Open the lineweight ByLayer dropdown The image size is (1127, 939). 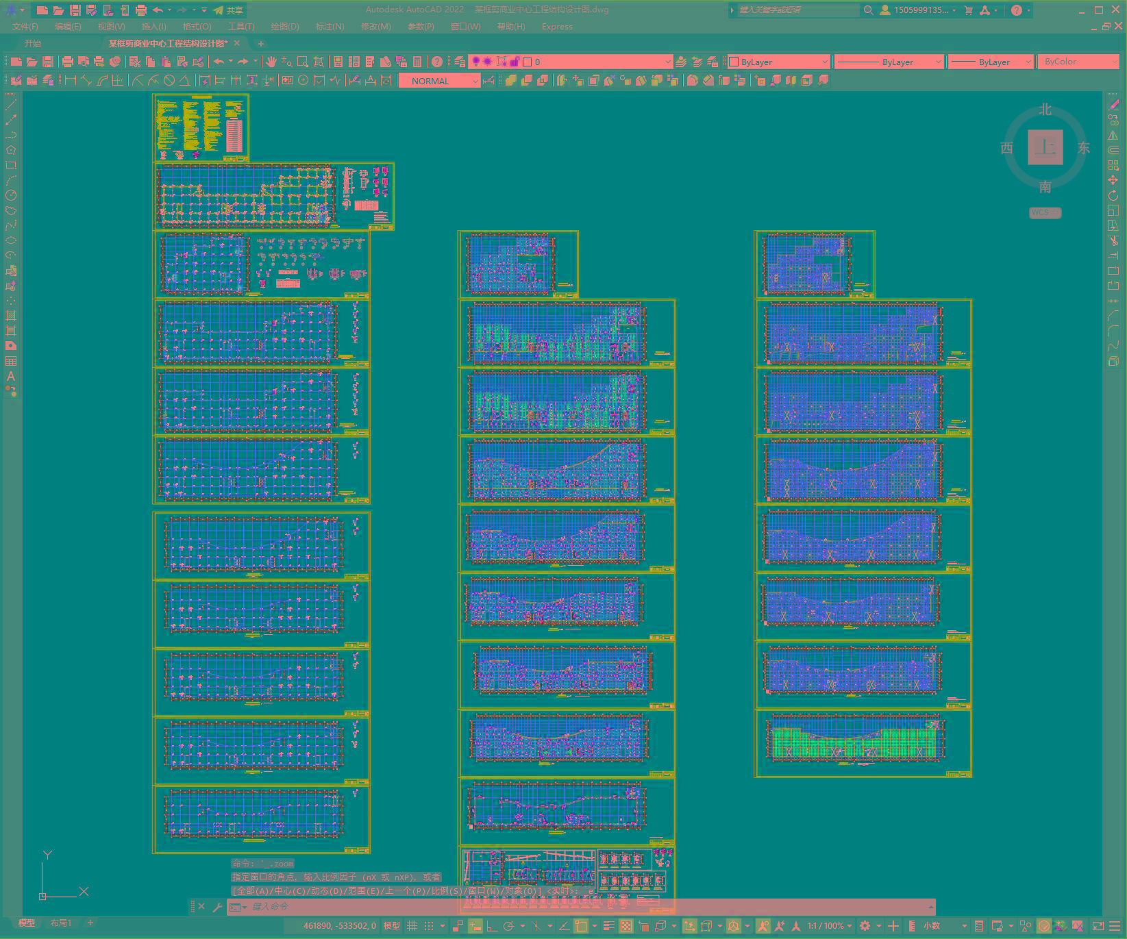tap(991, 62)
